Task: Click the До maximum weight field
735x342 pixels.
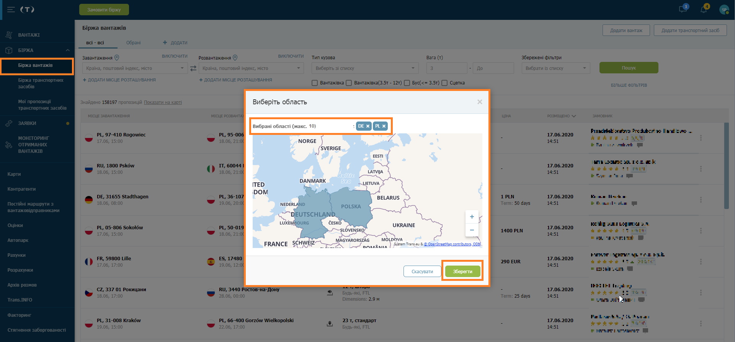Action: point(493,68)
